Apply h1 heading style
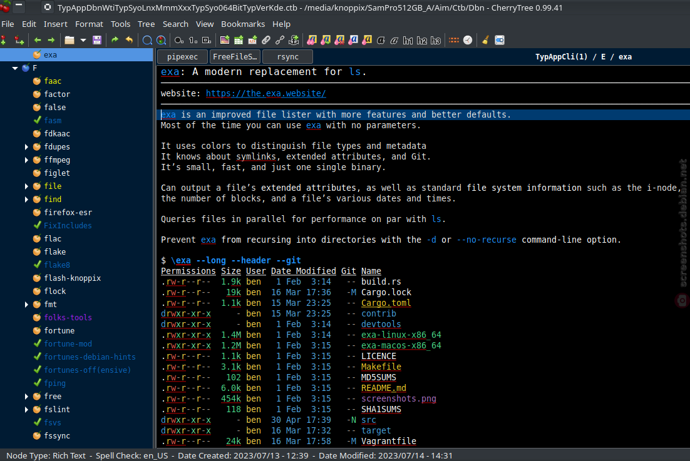The height and width of the screenshot is (461, 690). point(408,41)
